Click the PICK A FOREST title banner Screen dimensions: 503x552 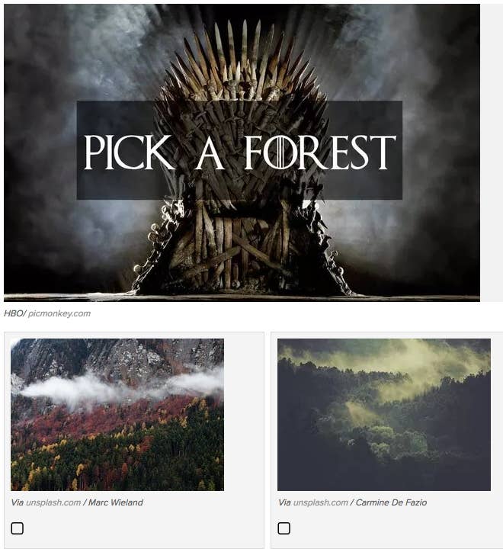click(x=239, y=150)
